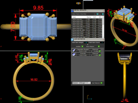The image size is (138, 103).
Task: Click the 5.24 height dimension label
Action: [x=46, y=57]
